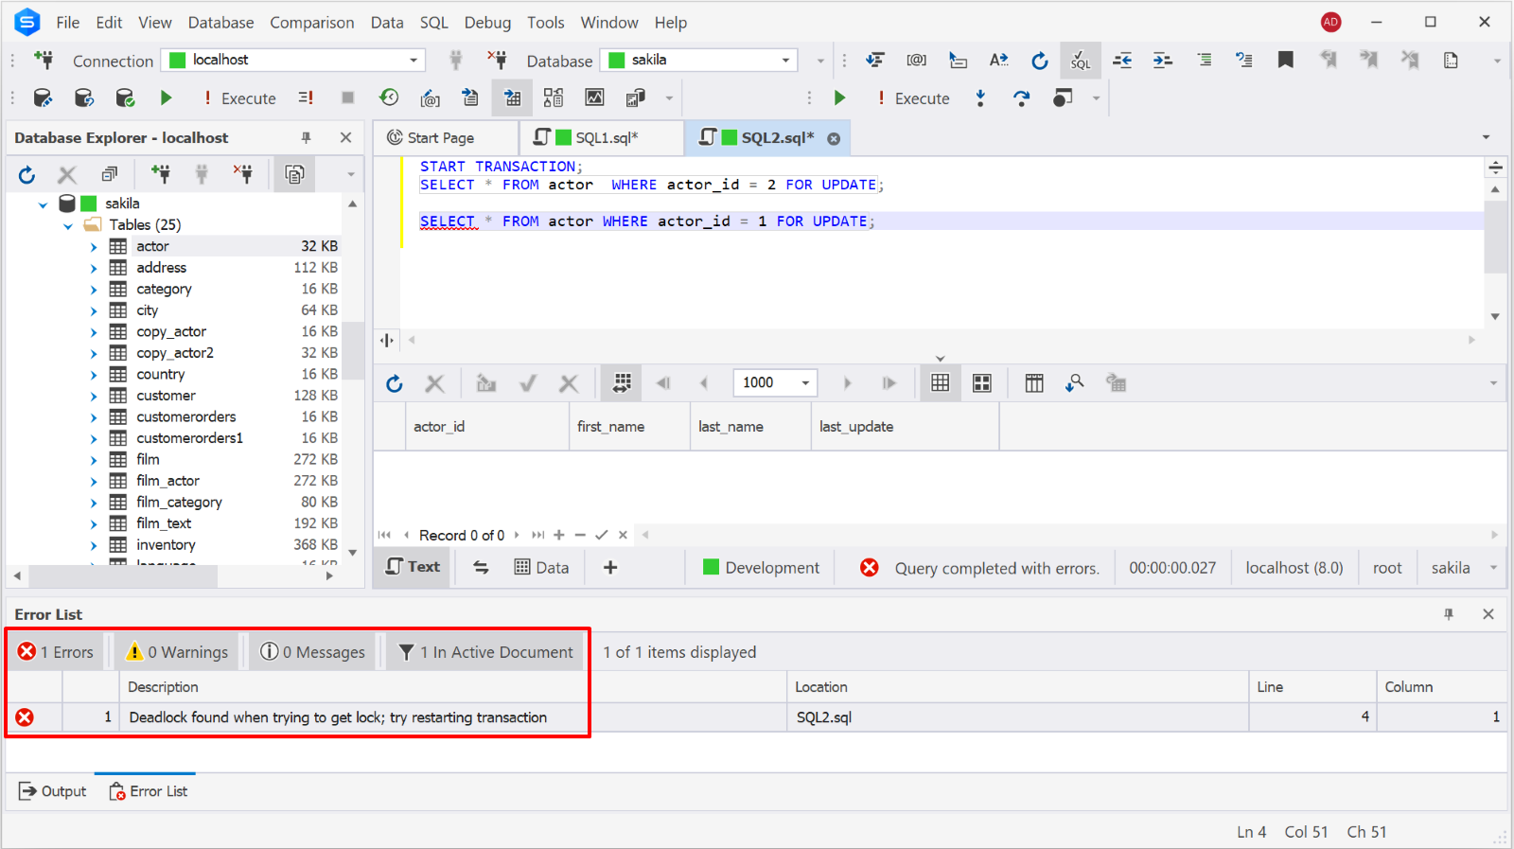Viewport: 1514px width, 849px height.
Task: Sort by the actor_id column header
Action: [x=487, y=427]
